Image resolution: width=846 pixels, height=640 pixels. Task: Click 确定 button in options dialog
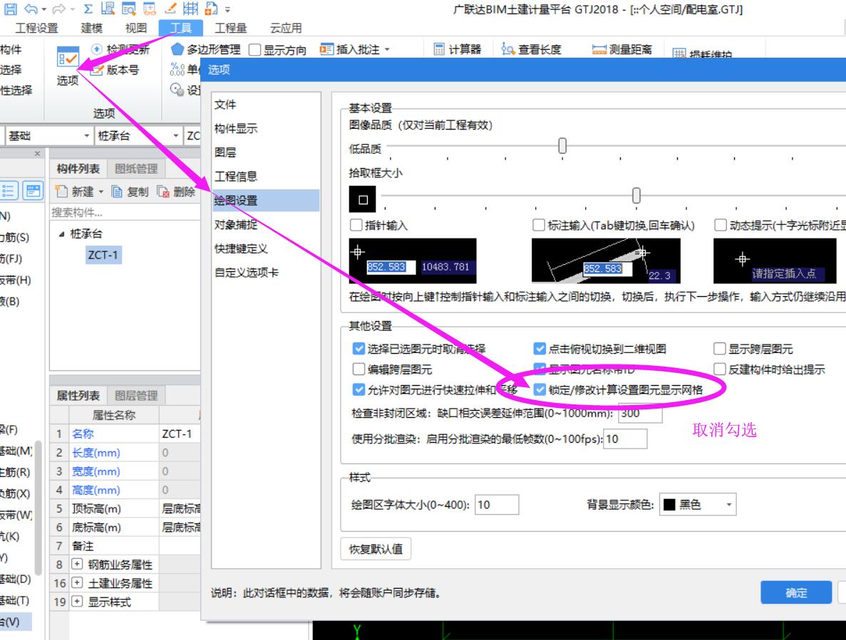coord(796,592)
